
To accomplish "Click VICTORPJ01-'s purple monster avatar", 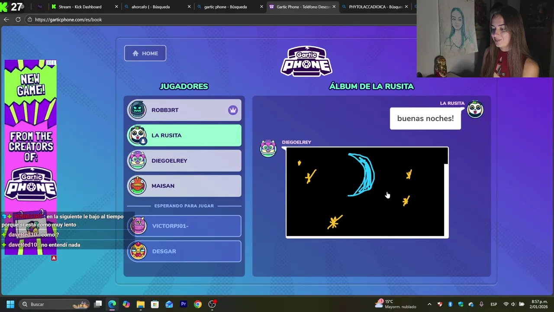I will (138, 226).
